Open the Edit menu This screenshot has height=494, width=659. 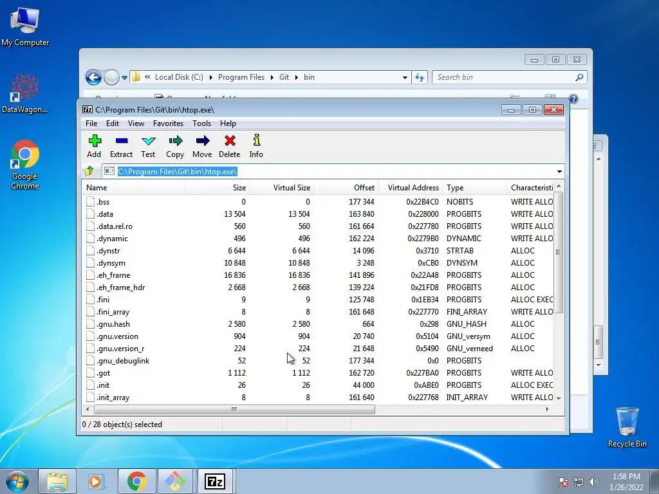click(x=112, y=123)
